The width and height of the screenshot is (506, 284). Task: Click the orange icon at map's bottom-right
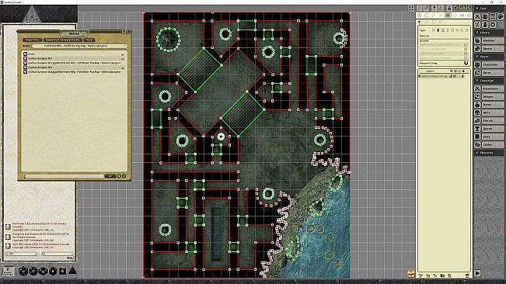tap(411, 274)
